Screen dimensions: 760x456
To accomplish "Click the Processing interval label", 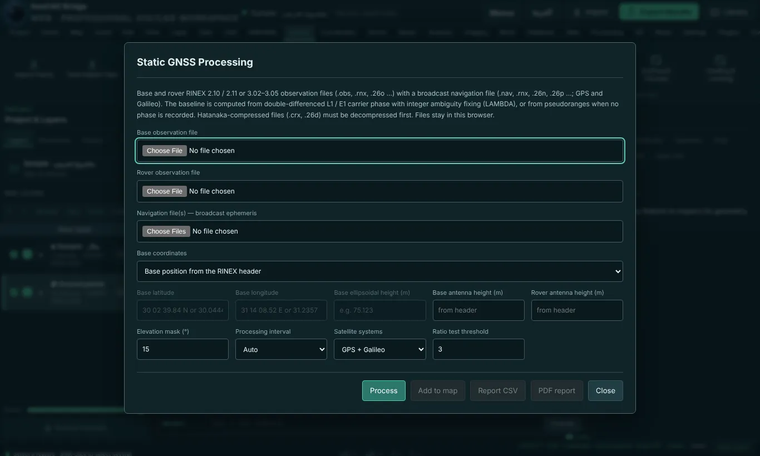I will pos(263,331).
